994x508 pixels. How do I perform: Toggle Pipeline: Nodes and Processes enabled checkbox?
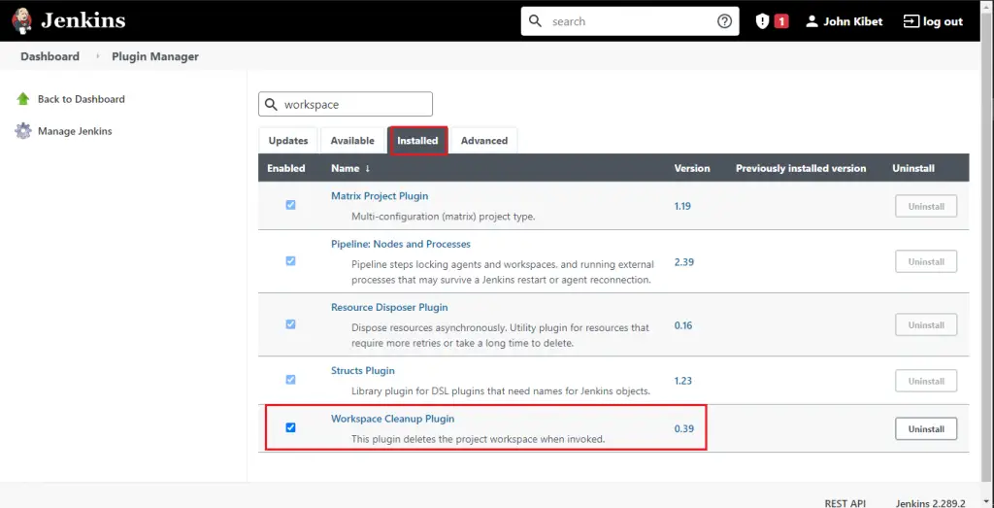290,260
